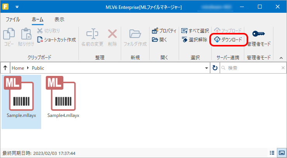Click Public in the breadcrumb path
The image size is (287, 158).
[38, 68]
